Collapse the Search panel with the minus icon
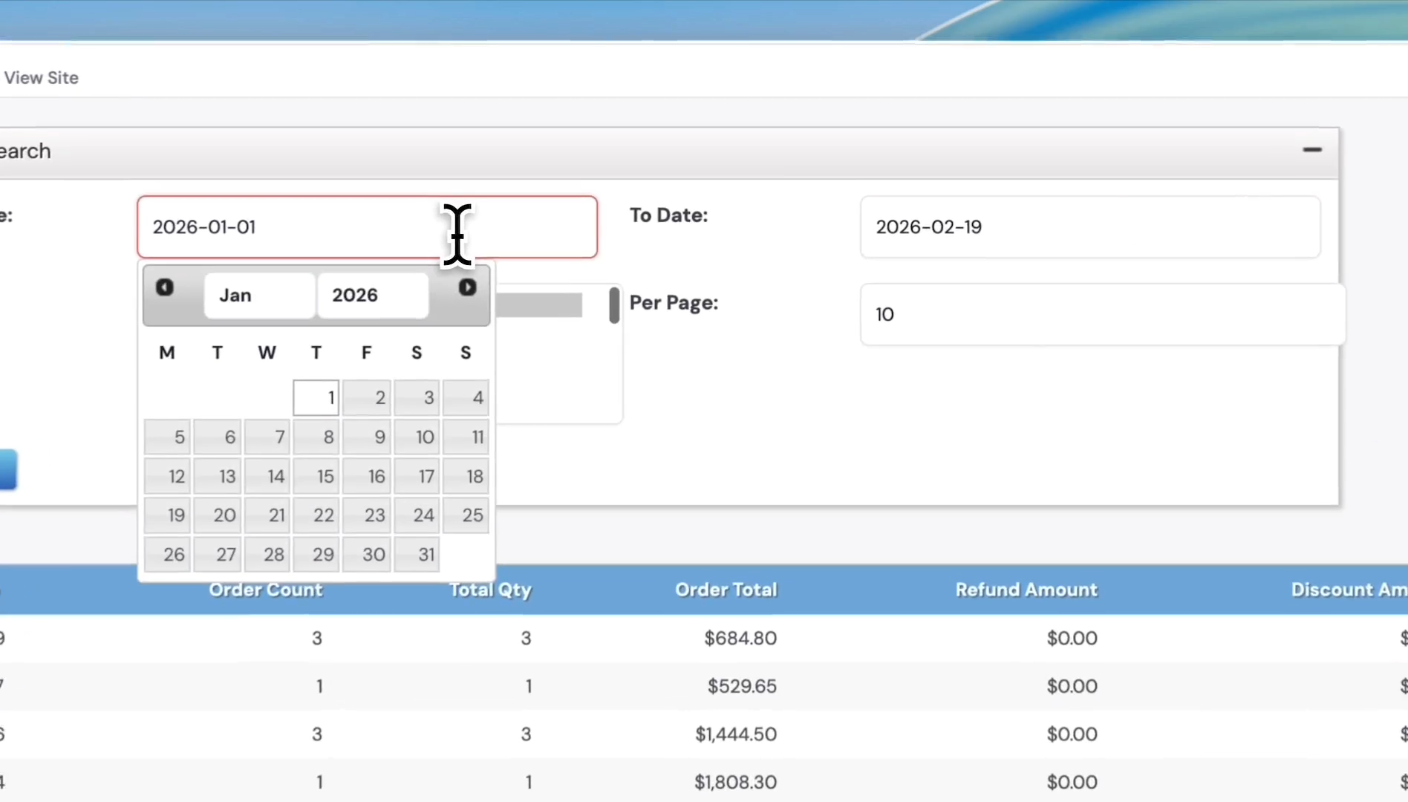This screenshot has height=802, width=1408. click(1312, 150)
